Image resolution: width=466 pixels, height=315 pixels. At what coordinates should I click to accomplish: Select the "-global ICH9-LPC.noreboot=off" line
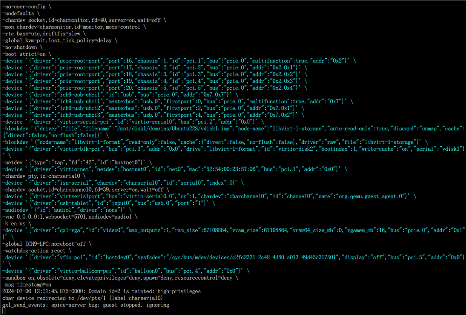[x=47, y=244]
